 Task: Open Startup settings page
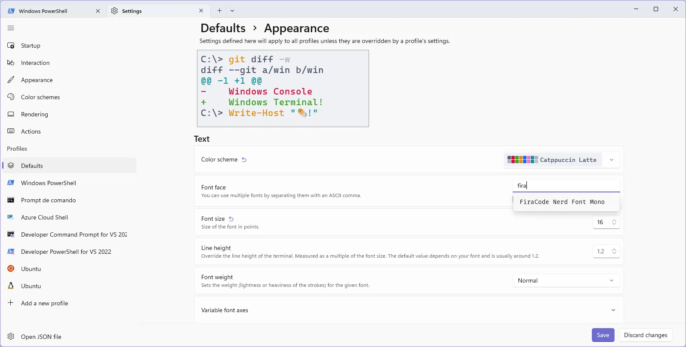(x=69, y=46)
